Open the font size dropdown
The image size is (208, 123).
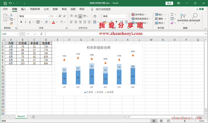[56, 16]
